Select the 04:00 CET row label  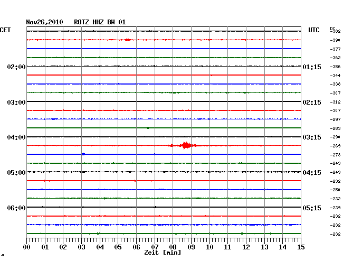click(16, 137)
